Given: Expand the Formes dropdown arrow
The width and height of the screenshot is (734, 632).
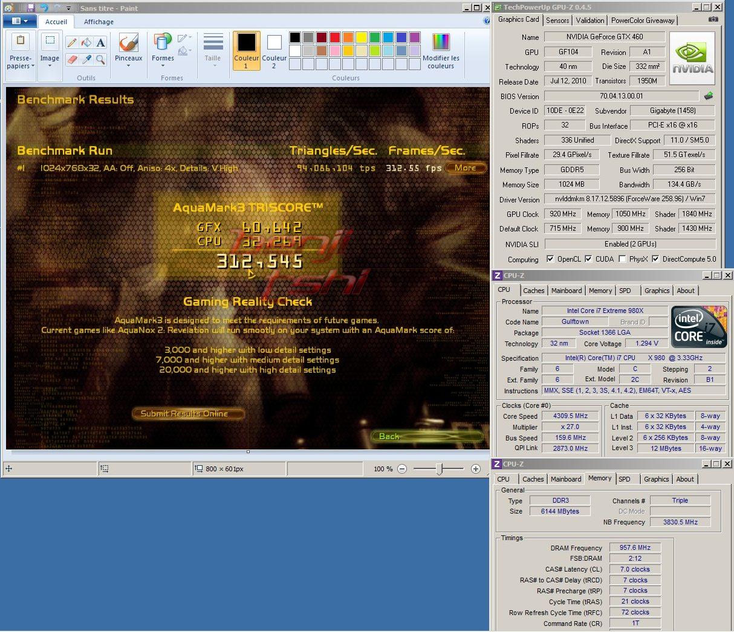Looking at the screenshot, I should [163, 65].
